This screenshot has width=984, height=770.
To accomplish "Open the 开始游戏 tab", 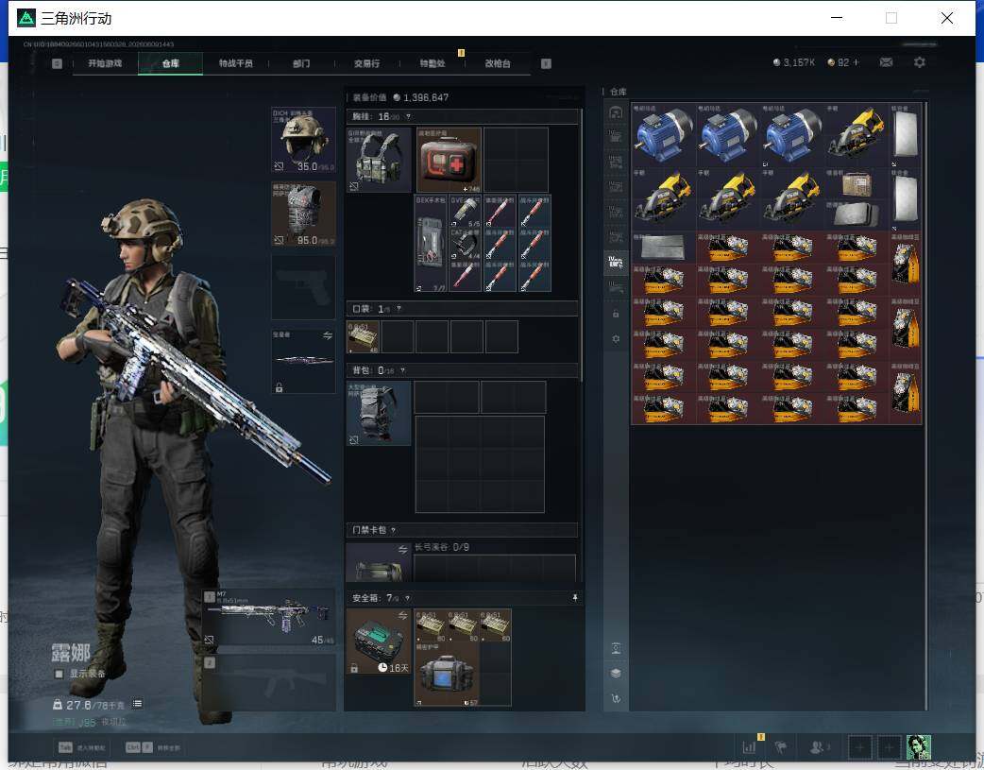I will coord(105,63).
